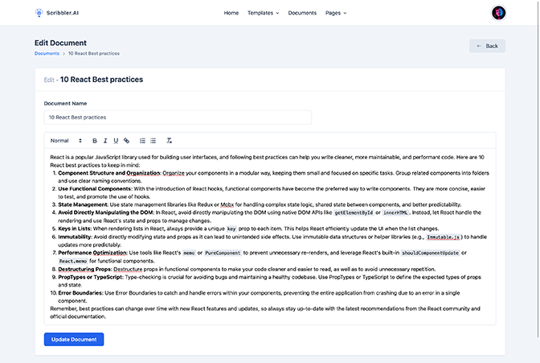
Task: Open the user avatar profile menu
Action: (498, 13)
